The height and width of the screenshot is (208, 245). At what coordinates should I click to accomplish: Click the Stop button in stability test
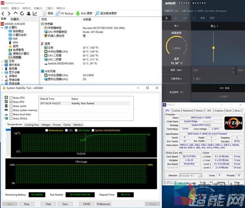pyautogui.click(x=27, y=204)
